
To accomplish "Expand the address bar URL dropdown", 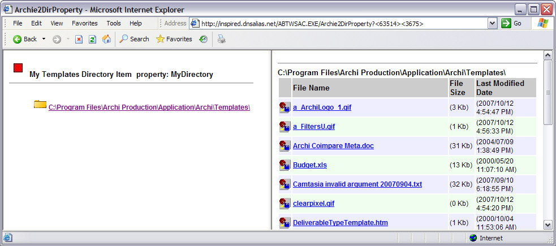I will (492, 23).
